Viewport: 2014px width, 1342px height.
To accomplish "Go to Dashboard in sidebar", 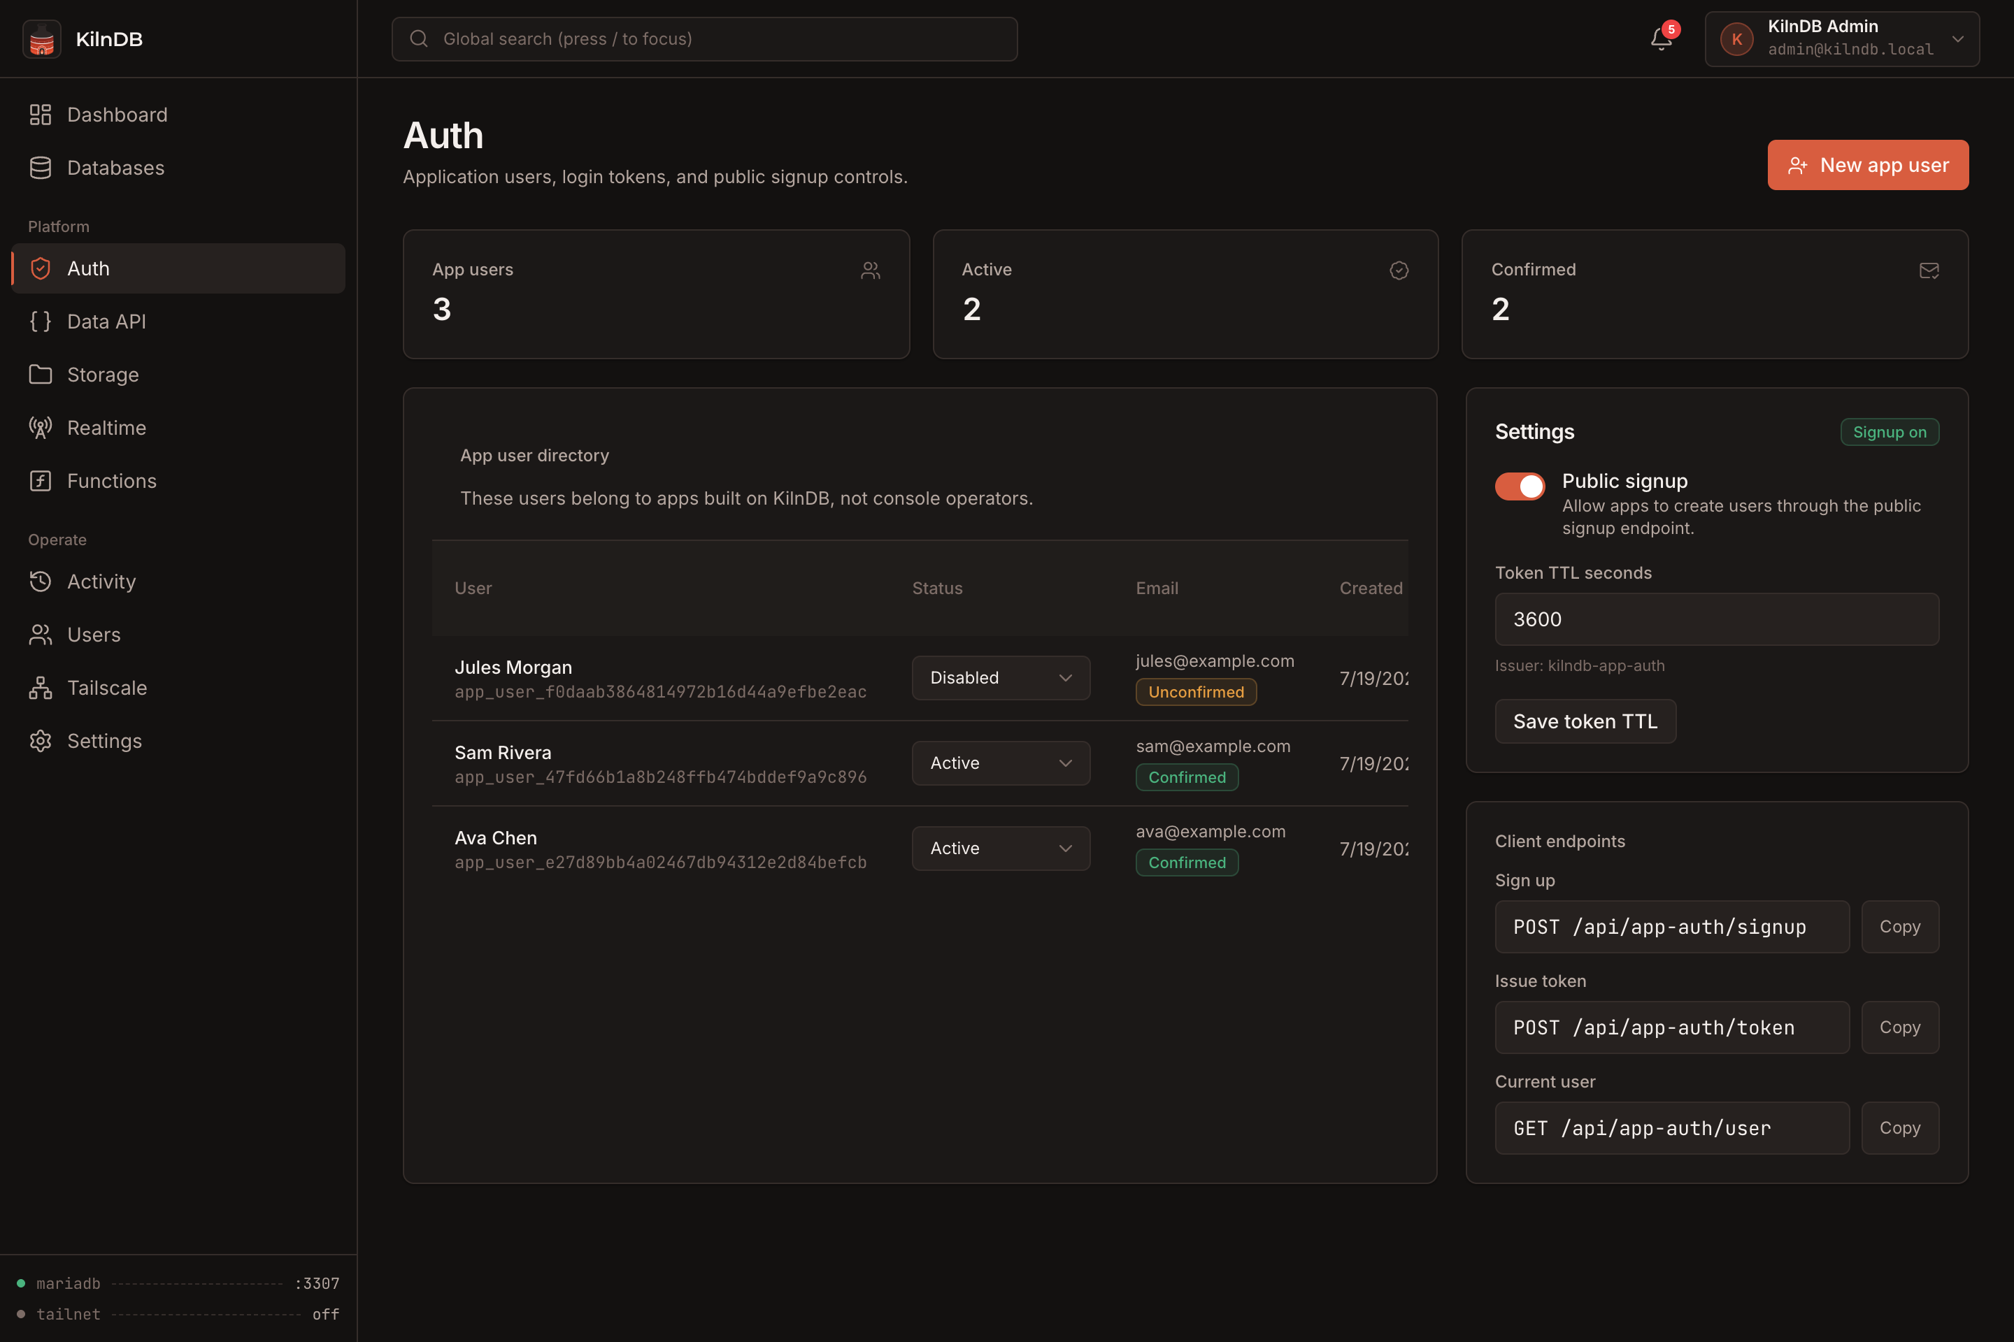I will pyautogui.click(x=178, y=115).
